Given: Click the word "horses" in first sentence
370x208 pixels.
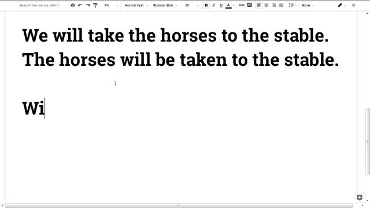Looking at the screenshot, I should click(188, 35).
